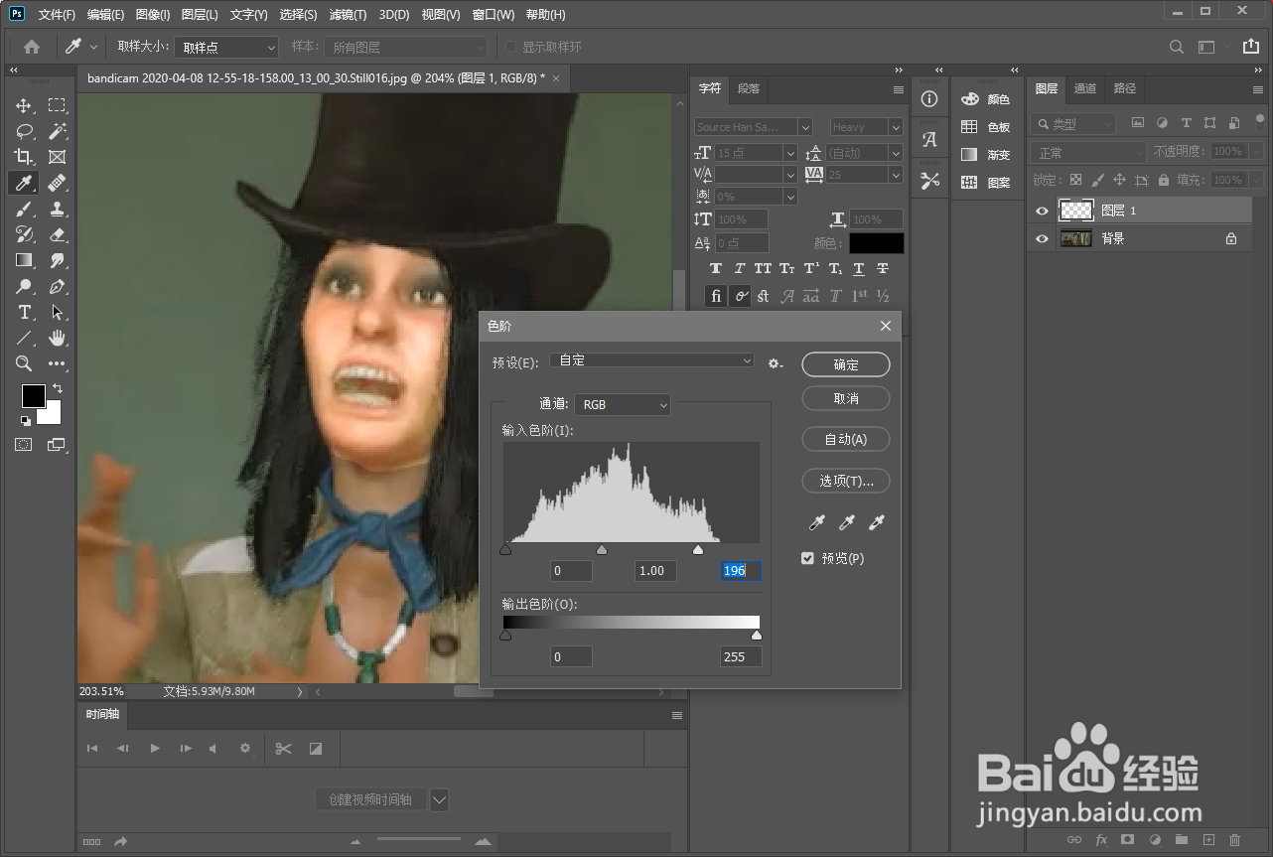This screenshot has width=1273, height=857.
Task: Toggle the Show Sampling Ring checkbox
Action: pos(511,47)
